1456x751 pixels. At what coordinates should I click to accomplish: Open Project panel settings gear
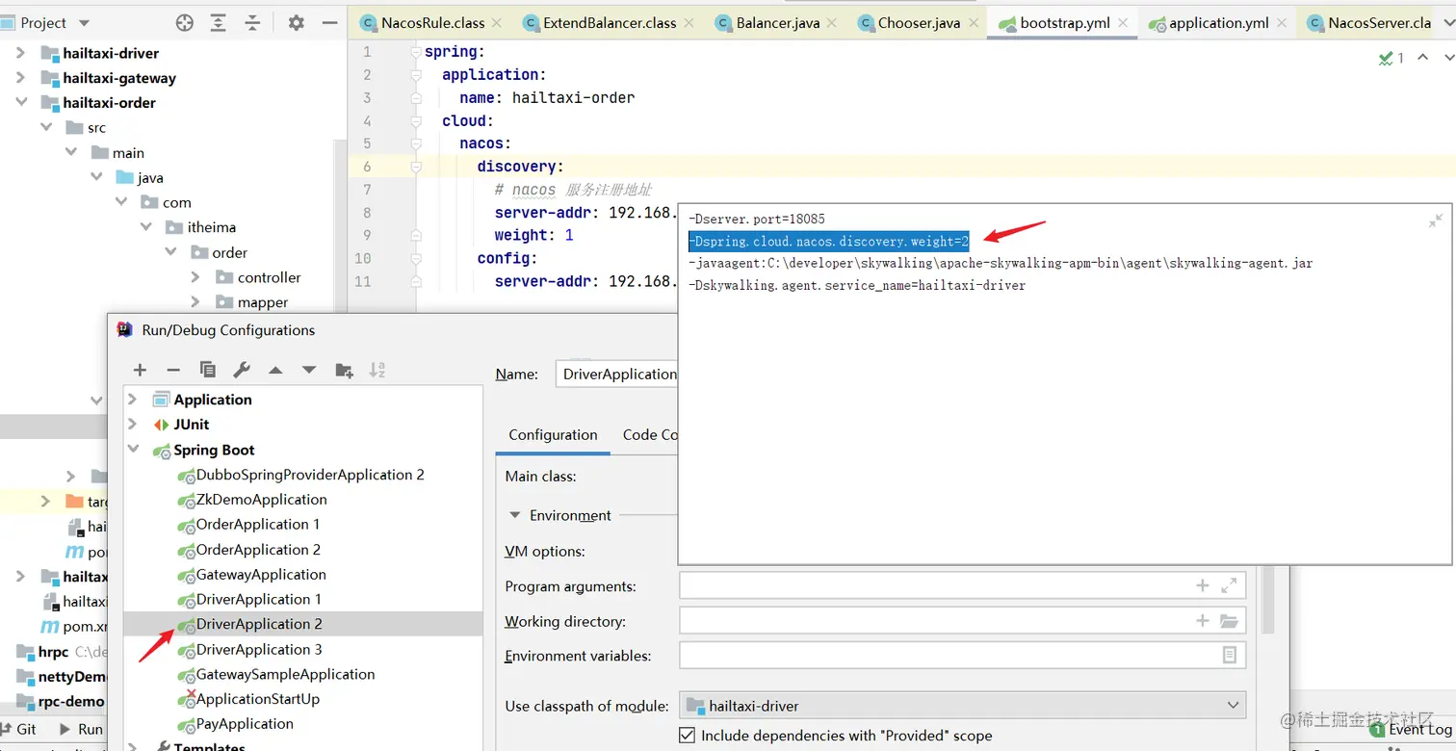tap(296, 22)
